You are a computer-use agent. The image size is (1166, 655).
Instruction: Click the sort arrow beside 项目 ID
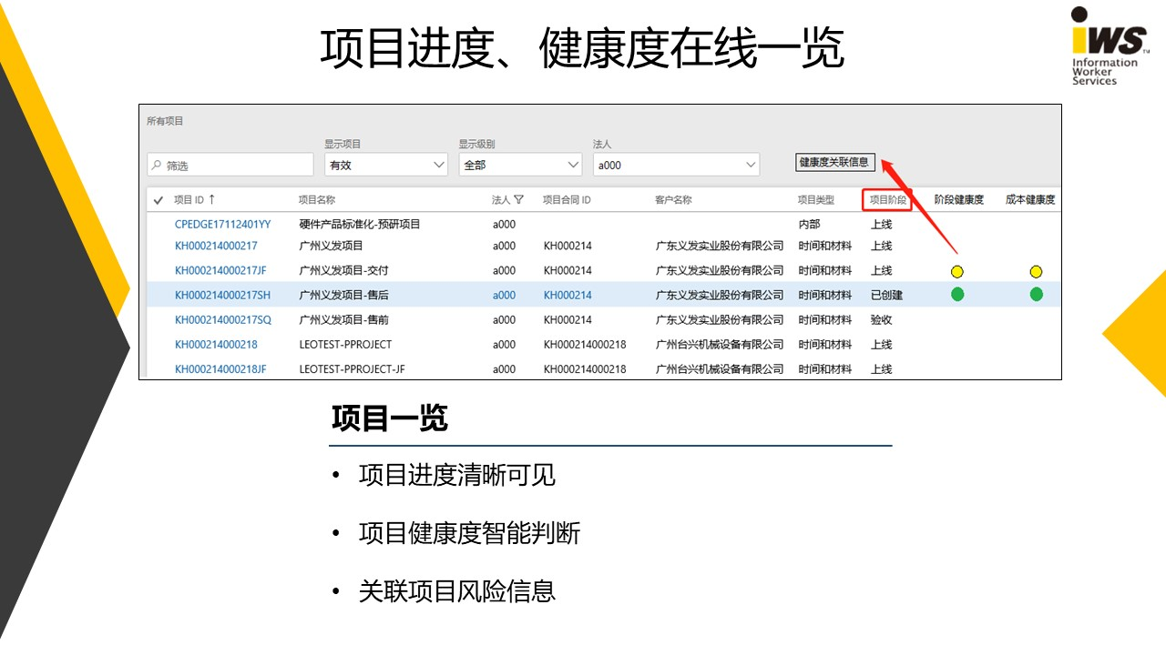coord(212,199)
